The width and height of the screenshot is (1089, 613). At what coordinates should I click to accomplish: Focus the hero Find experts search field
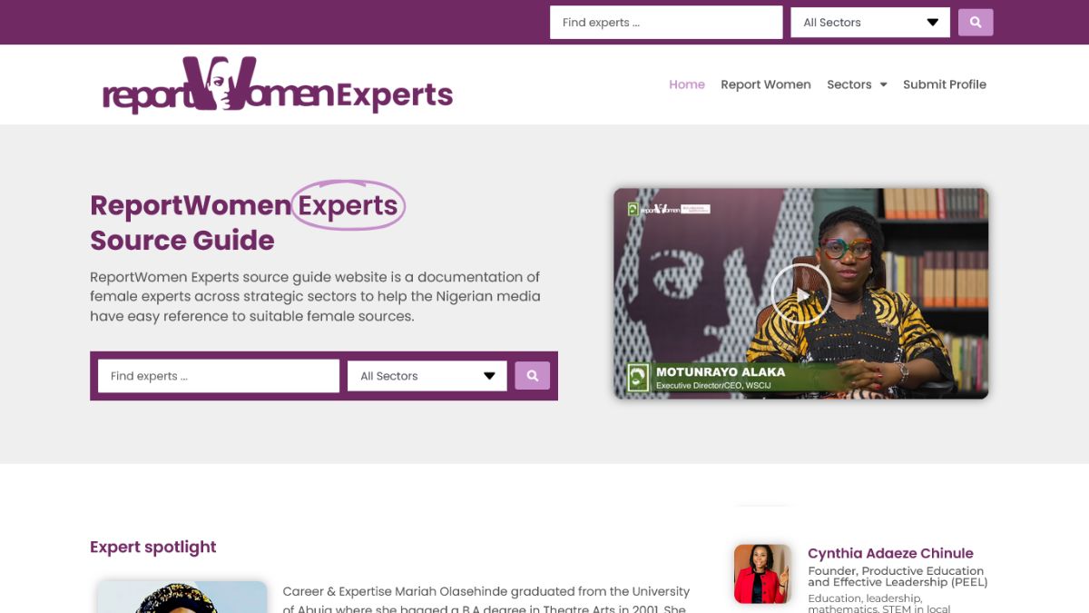[219, 376]
